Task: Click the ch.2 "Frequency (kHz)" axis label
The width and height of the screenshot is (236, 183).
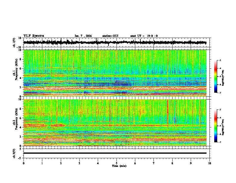Action: pyautogui.click(x=16, y=119)
